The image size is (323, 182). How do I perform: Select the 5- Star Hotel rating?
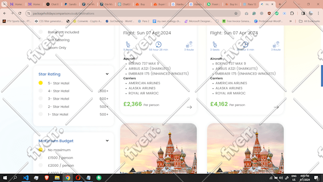(x=40, y=83)
